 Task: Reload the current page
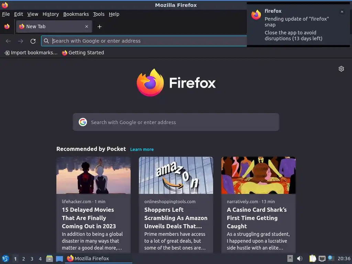pyautogui.click(x=33, y=41)
